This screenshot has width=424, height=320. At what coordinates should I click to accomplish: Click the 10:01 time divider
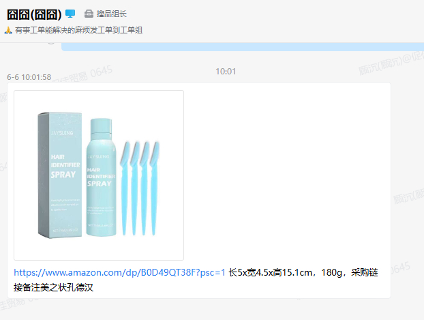(x=226, y=72)
